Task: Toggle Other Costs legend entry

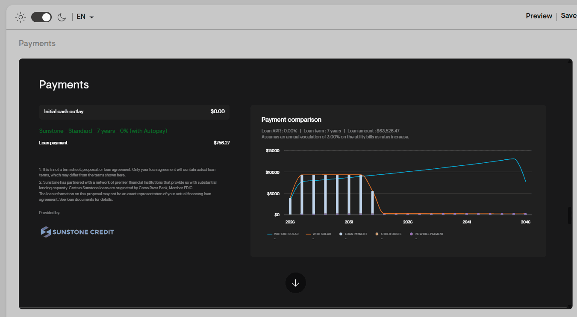Action: [x=388, y=234]
